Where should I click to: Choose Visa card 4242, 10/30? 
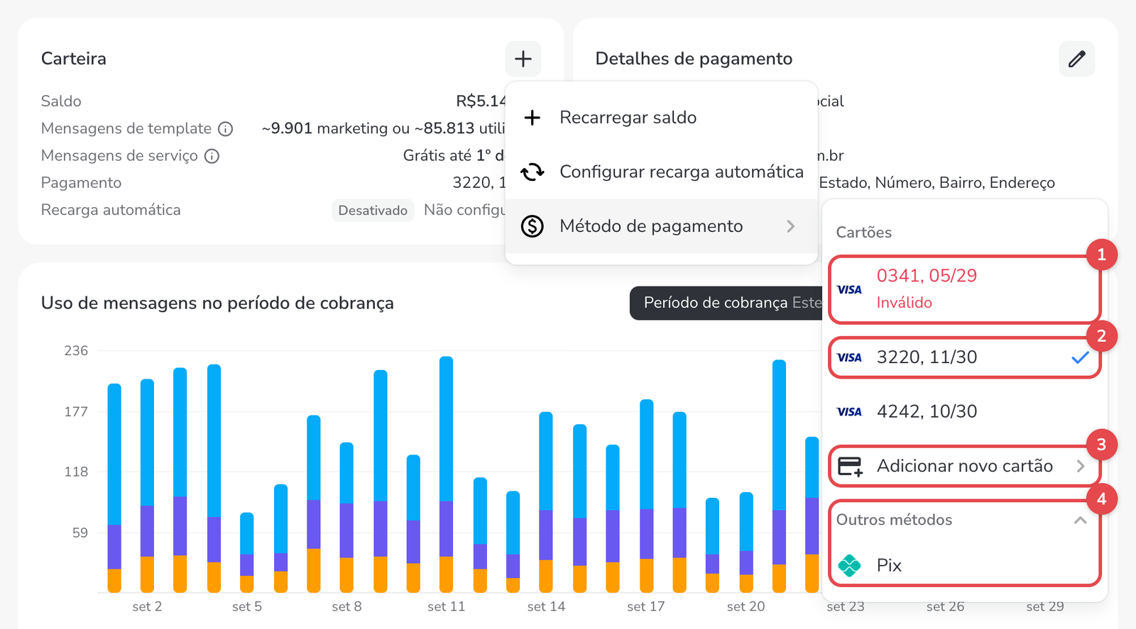click(964, 411)
